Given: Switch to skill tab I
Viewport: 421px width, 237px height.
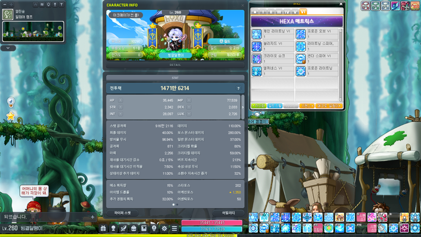Looking at the screenshot, I should click(263, 12).
